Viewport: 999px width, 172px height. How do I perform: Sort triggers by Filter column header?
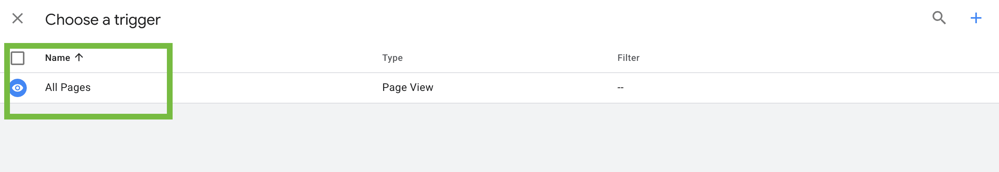pos(628,58)
